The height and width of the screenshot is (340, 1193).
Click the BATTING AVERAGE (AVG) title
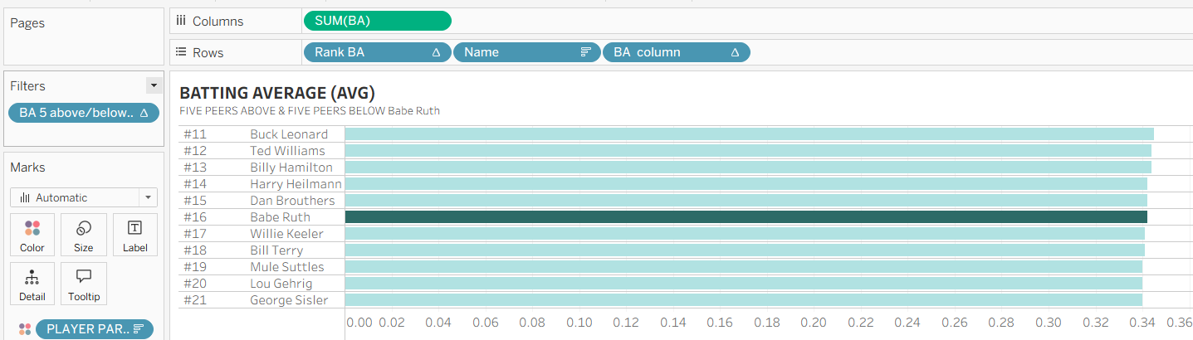[x=277, y=93]
